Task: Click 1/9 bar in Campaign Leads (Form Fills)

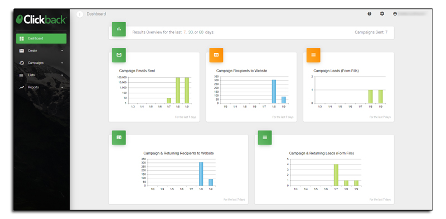Action: [x=381, y=97]
